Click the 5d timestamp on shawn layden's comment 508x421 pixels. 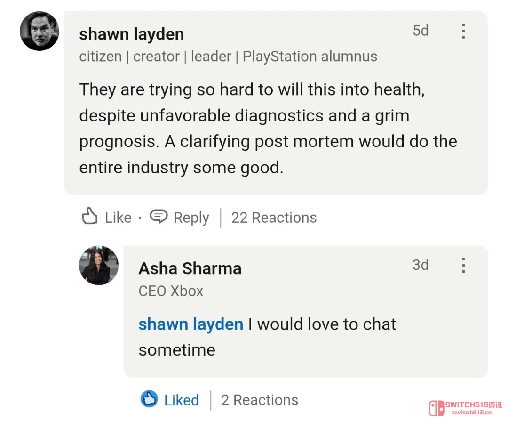coord(421,31)
